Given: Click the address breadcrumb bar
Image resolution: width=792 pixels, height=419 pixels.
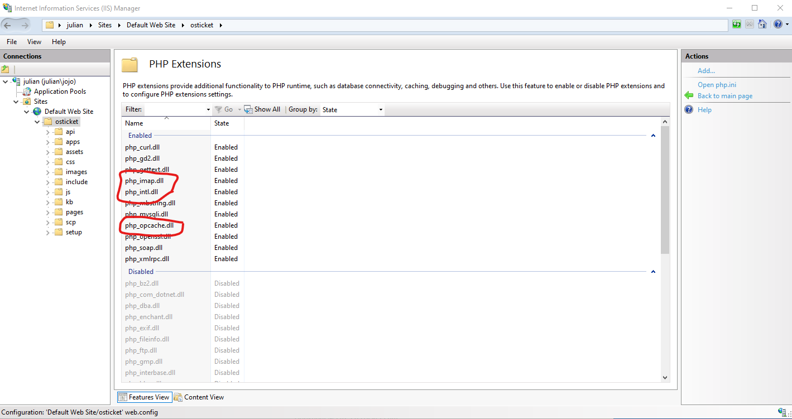Looking at the screenshot, I should [385, 25].
